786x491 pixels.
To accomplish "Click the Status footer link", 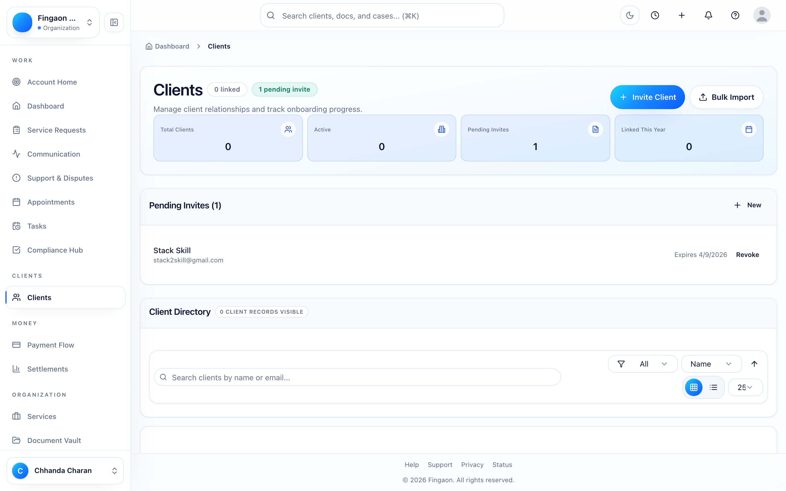I will (502, 465).
